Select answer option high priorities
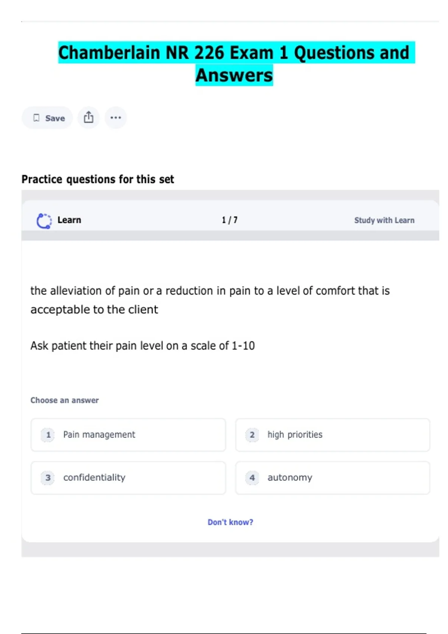The width and height of the screenshot is (448, 634). click(332, 435)
